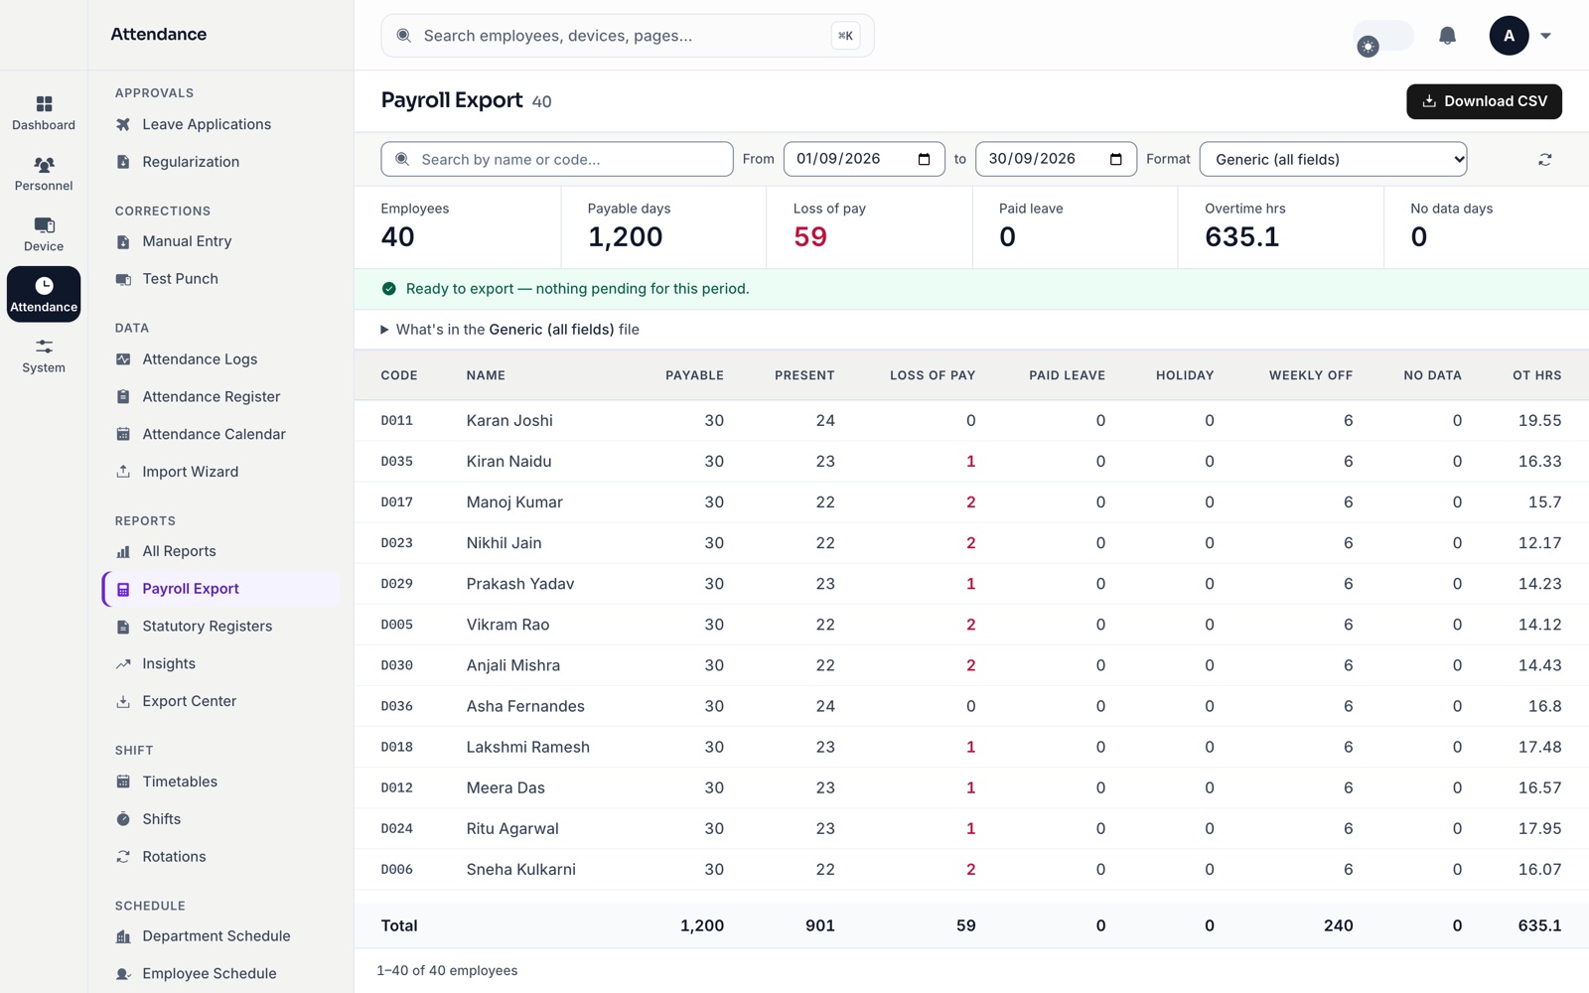Click the Department Schedule building icon

(x=123, y=936)
